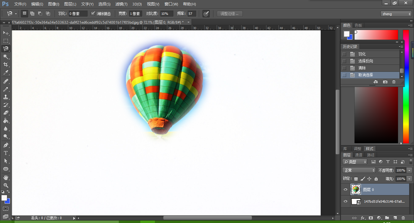Image resolution: width=414 pixels, height=223 pixels.
Task: Click the foreground color swatch in toolbox
Action: (4, 198)
